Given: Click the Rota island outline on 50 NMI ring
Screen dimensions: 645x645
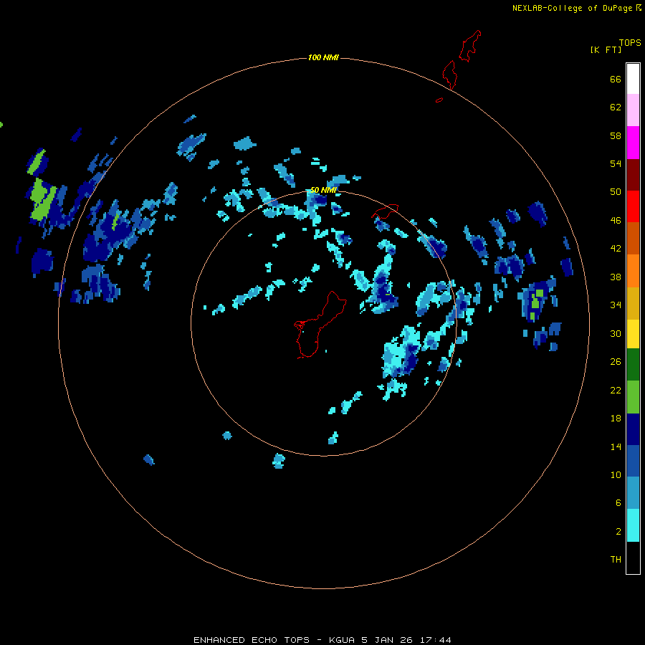Looking at the screenshot, I should click(385, 211).
